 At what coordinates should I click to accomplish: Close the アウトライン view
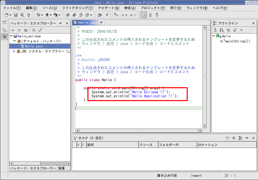pyautogui.click(x=253, y=23)
